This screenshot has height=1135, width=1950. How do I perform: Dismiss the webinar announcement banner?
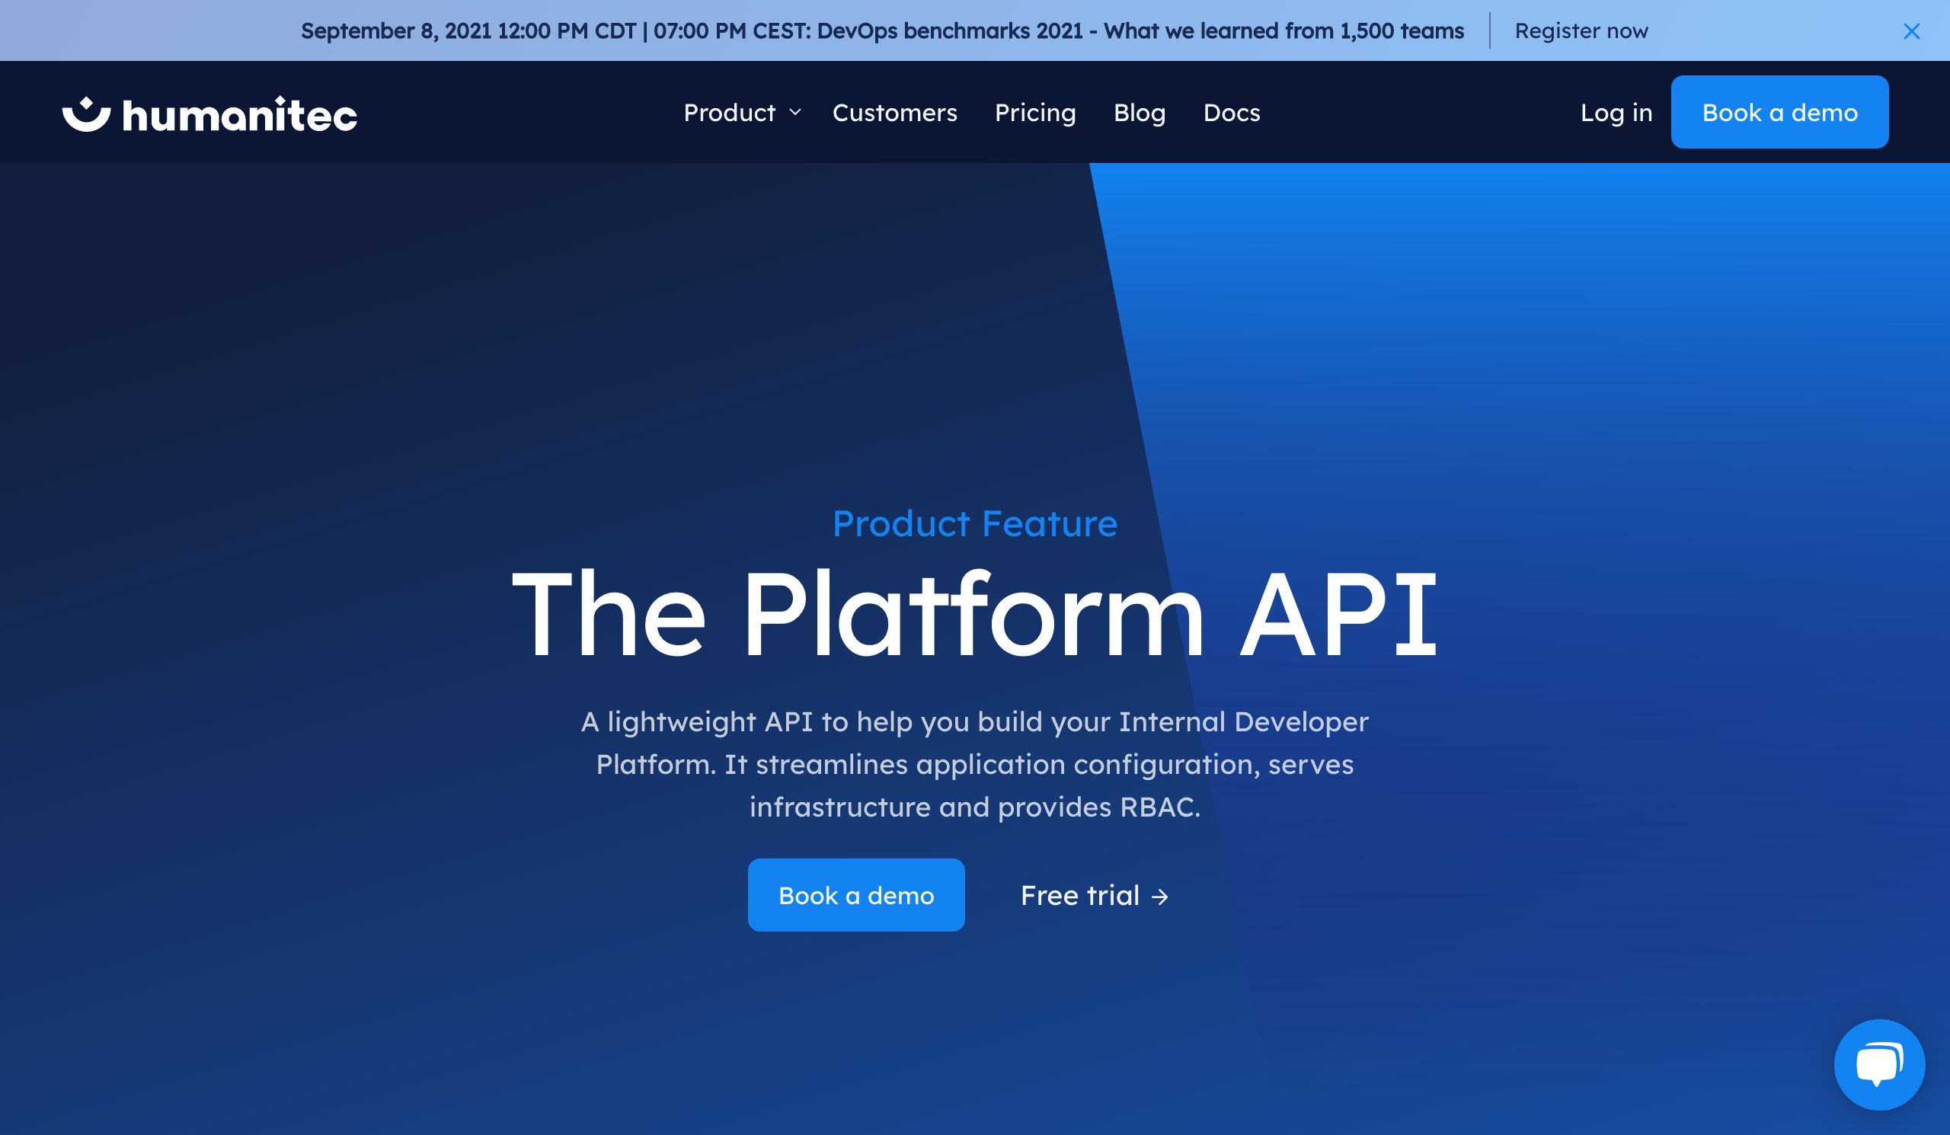(x=1911, y=31)
